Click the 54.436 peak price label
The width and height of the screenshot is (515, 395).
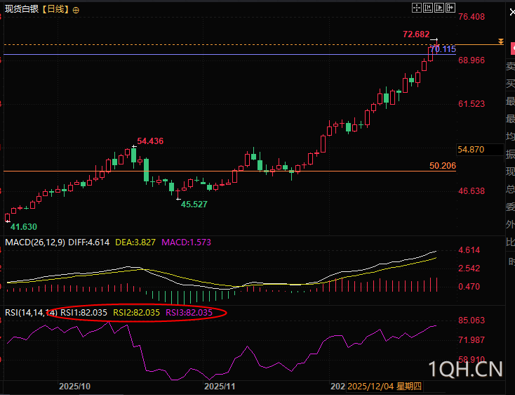tap(150, 141)
